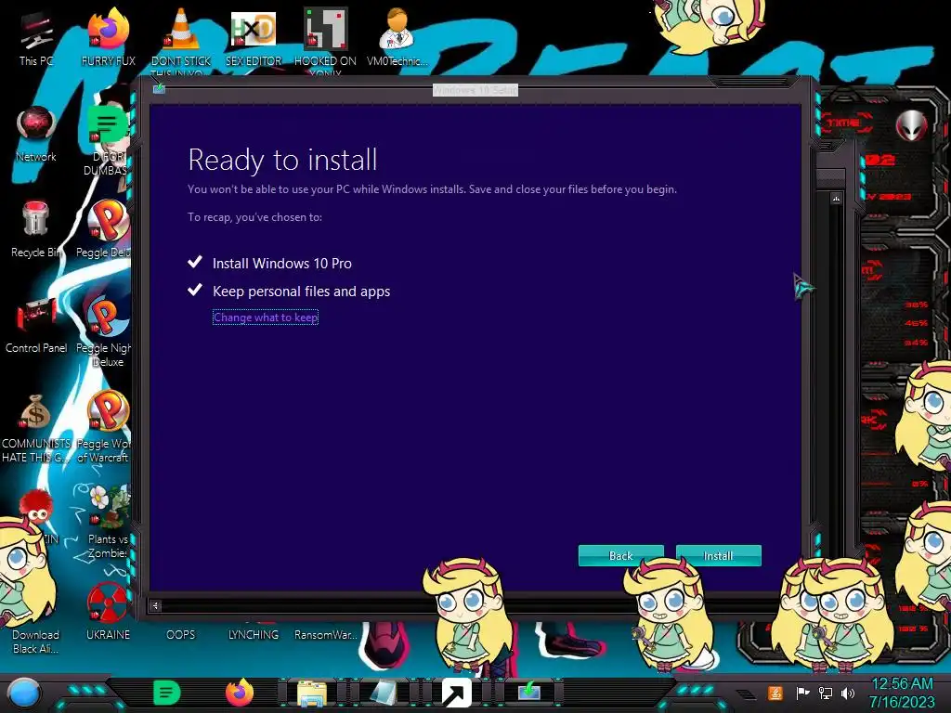
Task: Open the red fuzzy creature desktop icon
Action: [x=36, y=507]
